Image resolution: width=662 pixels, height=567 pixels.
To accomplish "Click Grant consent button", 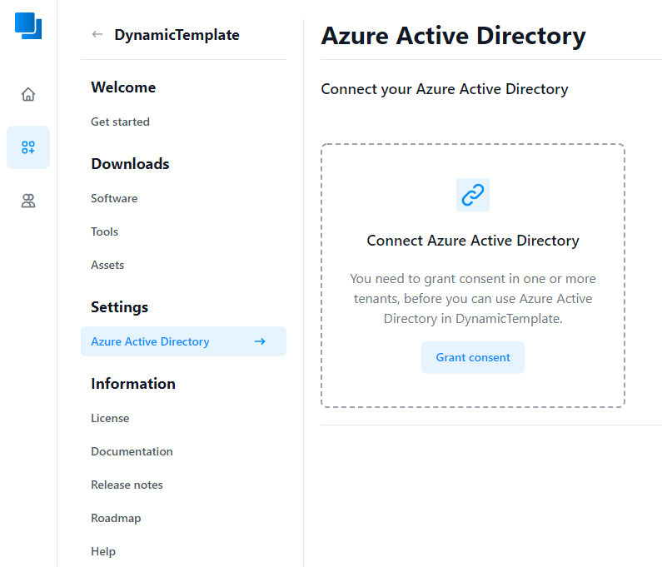I will (473, 357).
